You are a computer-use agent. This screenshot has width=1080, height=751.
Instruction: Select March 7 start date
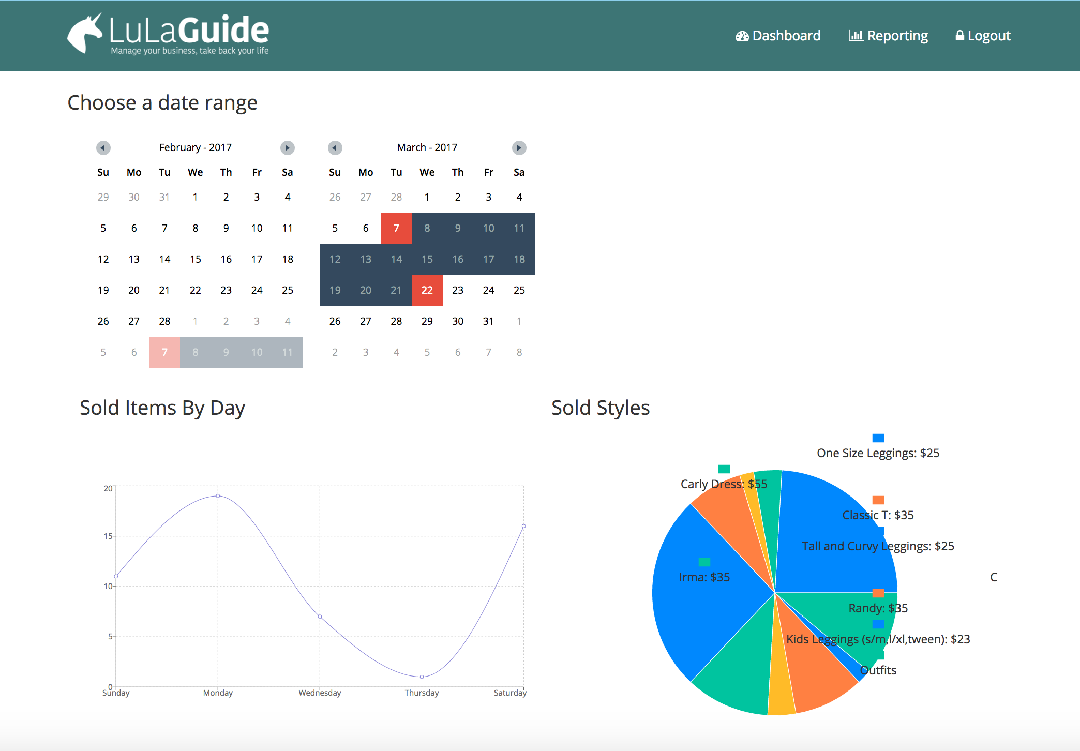pyautogui.click(x=396, y=228)
